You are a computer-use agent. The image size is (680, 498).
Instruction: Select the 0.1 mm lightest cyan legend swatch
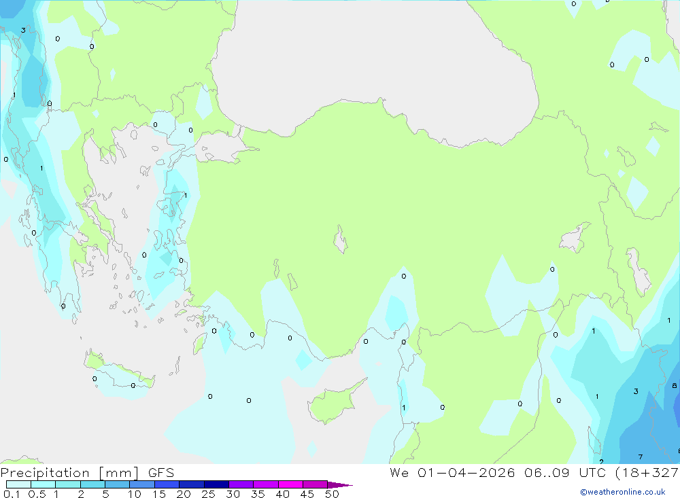coord(18,484)
